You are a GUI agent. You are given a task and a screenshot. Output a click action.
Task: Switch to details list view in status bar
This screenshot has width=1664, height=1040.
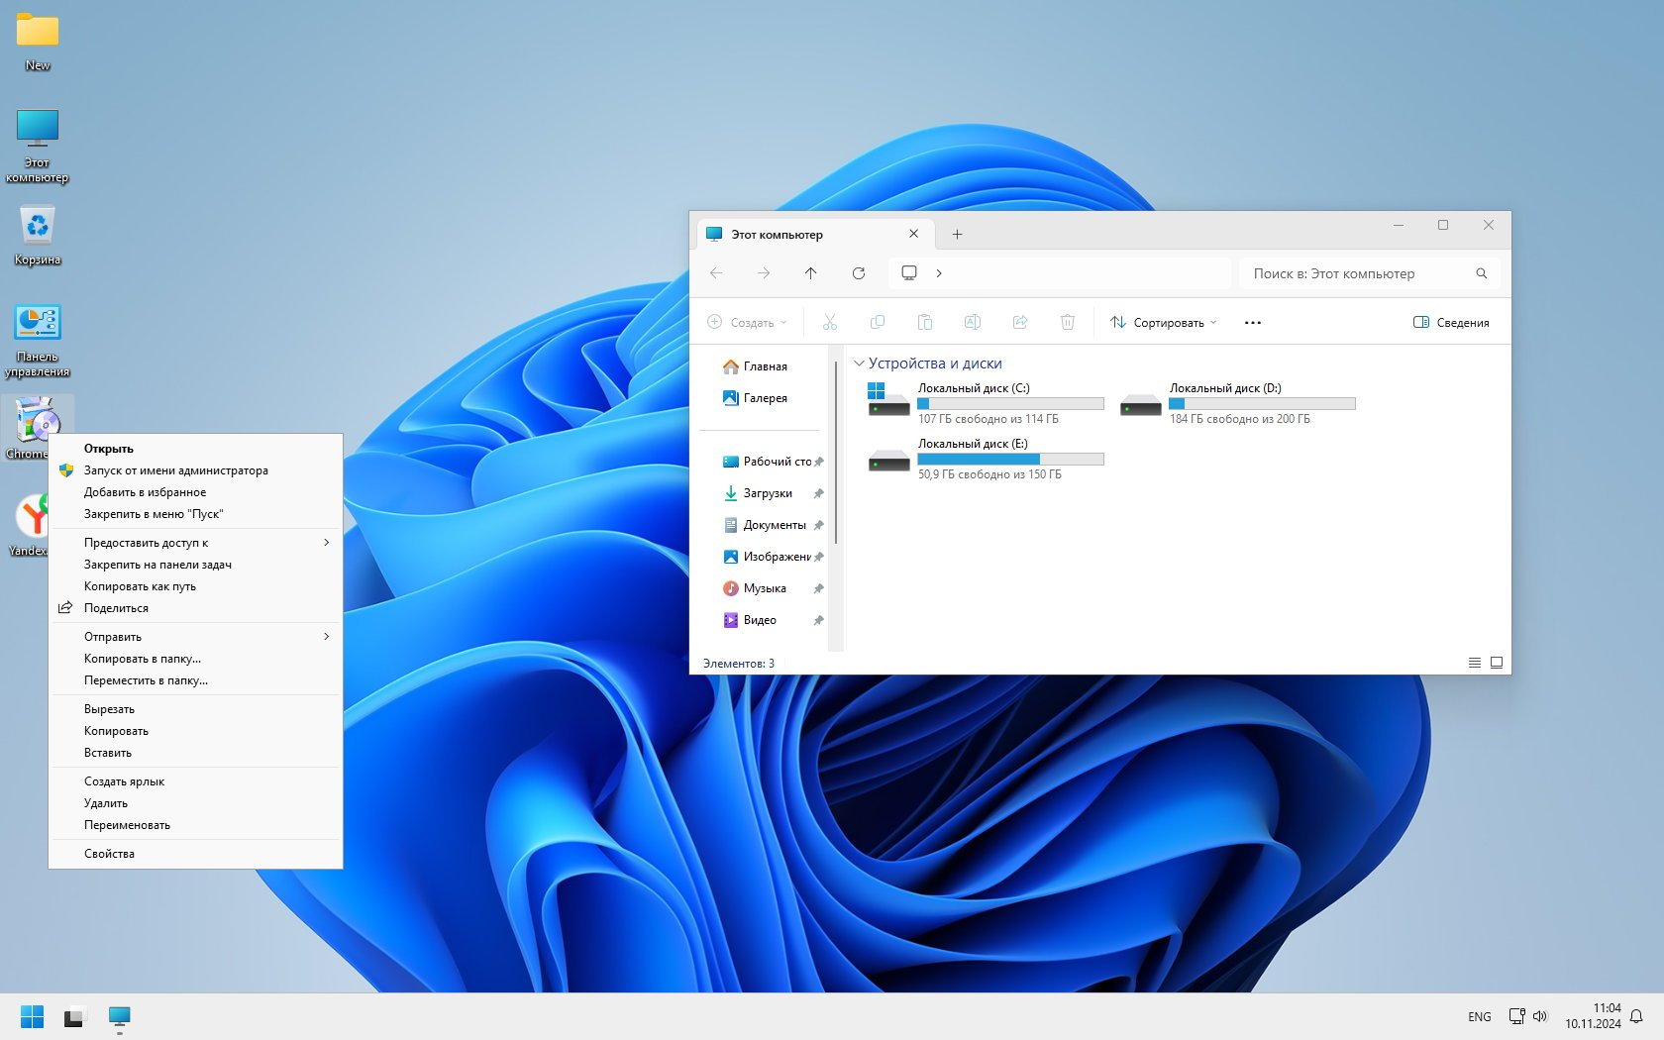click(1475, 663)
